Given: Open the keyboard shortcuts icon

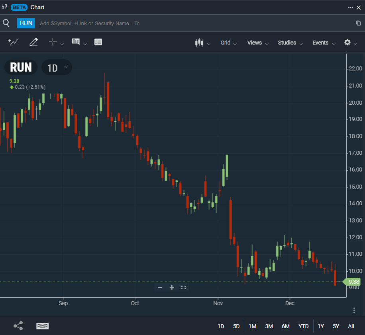Looking at the screenshot, I should tap(43, 326).
